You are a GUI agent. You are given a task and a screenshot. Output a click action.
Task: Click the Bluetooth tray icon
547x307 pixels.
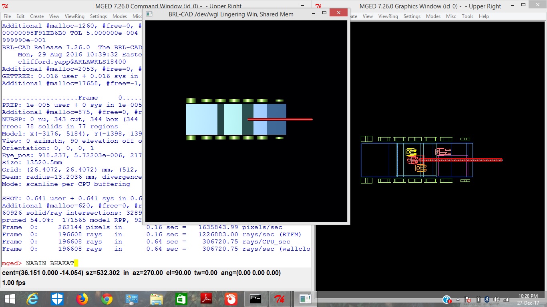487,299
